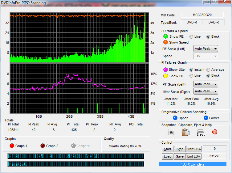This screenshot has height=173, width=232.
Task: Click the Load button
Action: pyautogui.click(x=168, y=156)
